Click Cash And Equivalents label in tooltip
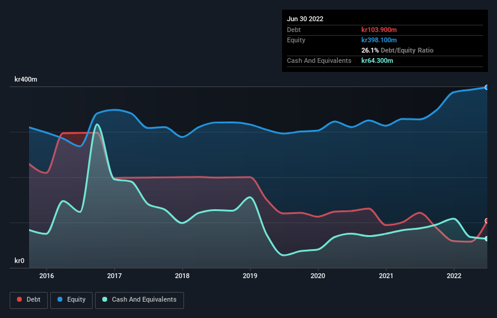497x318 pixels. (x=319, y=60)
